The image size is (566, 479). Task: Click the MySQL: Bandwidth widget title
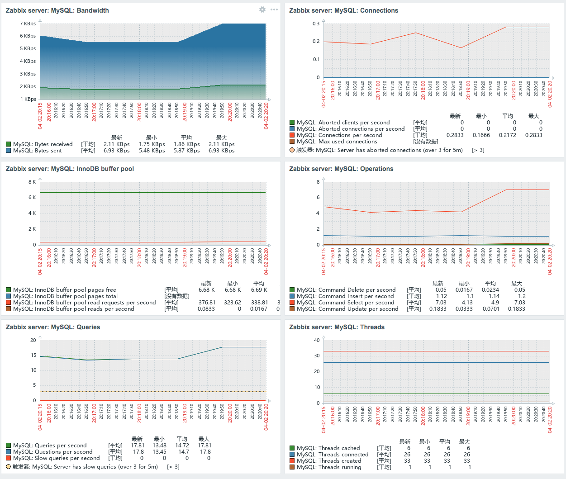click(x=57, y=10)
